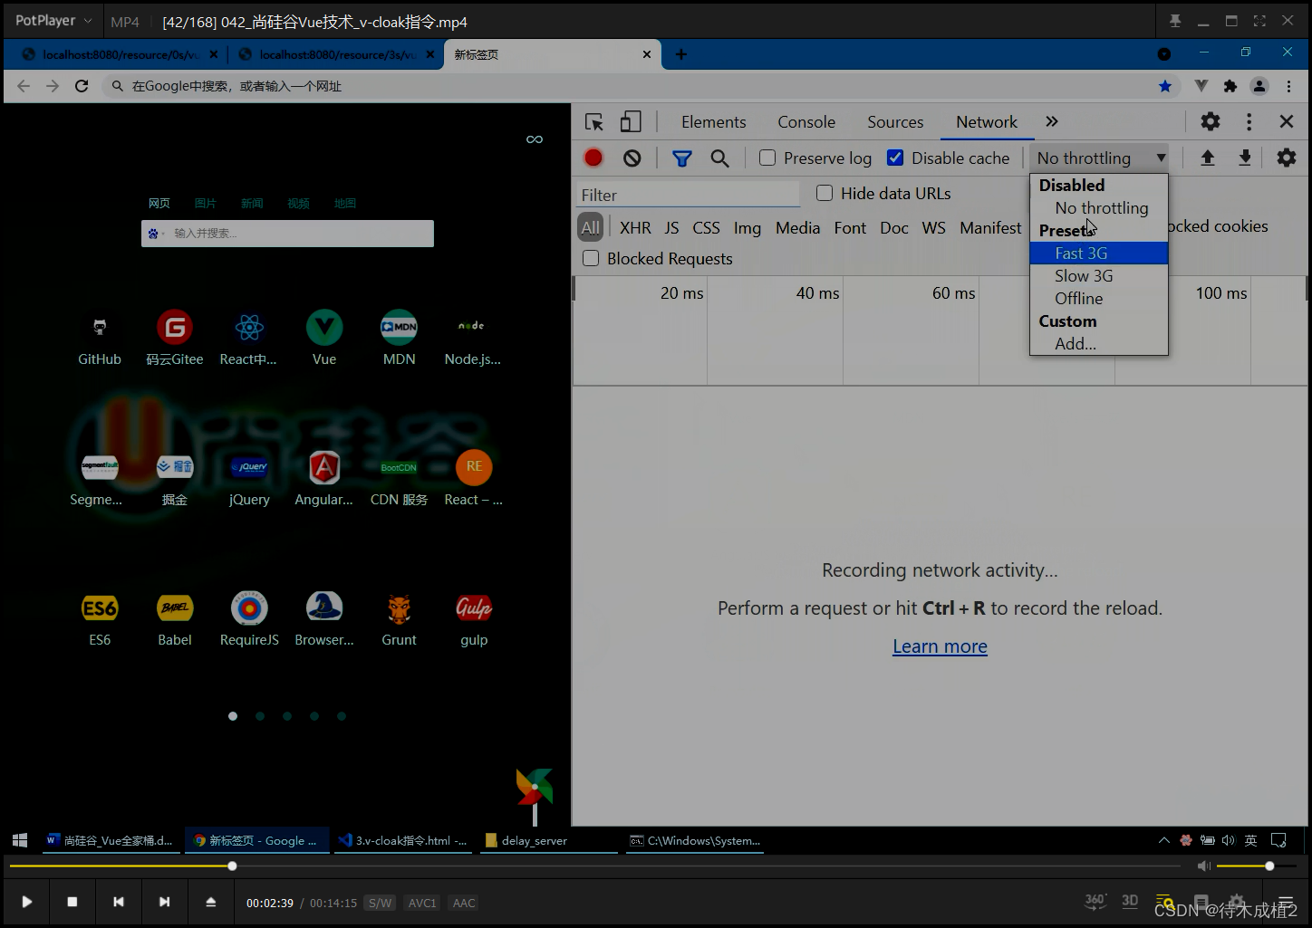Open the ES6 shortcut
Viewport: 1312px width, 928px height.
click(x=100, y=619)
